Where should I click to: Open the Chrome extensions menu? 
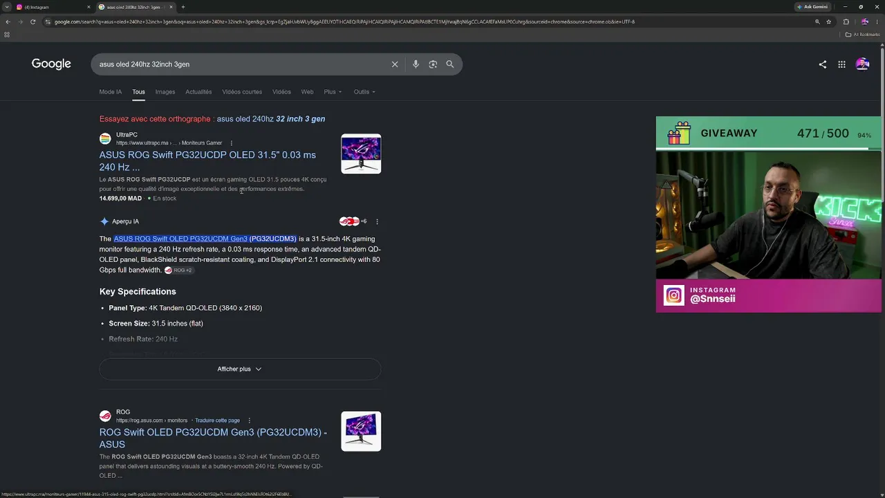[846, 21]
